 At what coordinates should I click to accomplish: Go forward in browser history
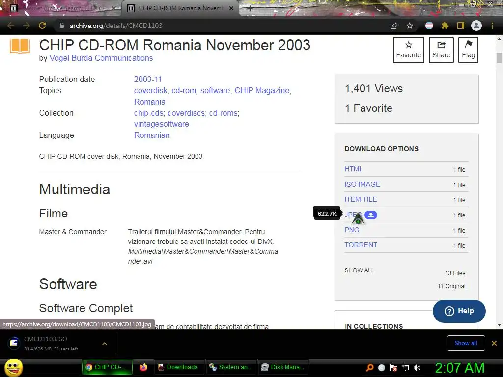point(27,26)
